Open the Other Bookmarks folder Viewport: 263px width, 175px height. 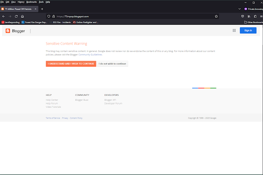pyautogui.click(x=253, y=22)
